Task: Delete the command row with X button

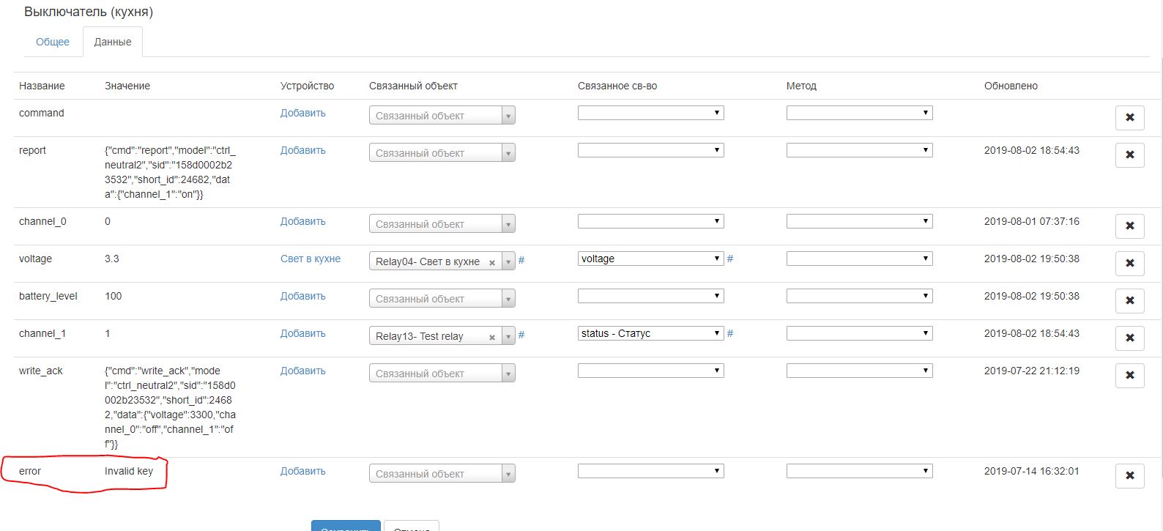Action: click(x=1129, y=117)
